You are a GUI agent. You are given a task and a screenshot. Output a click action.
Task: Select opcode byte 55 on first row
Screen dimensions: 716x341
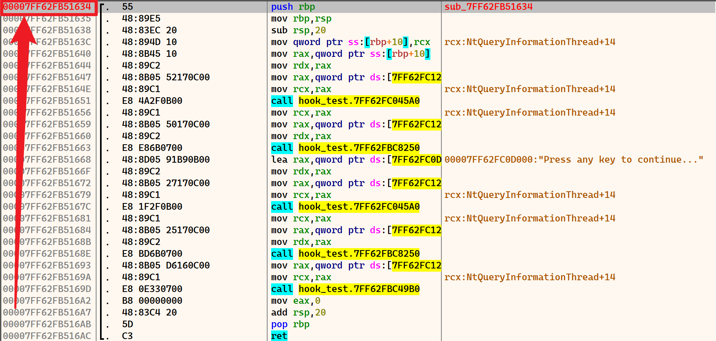(128, 7)
